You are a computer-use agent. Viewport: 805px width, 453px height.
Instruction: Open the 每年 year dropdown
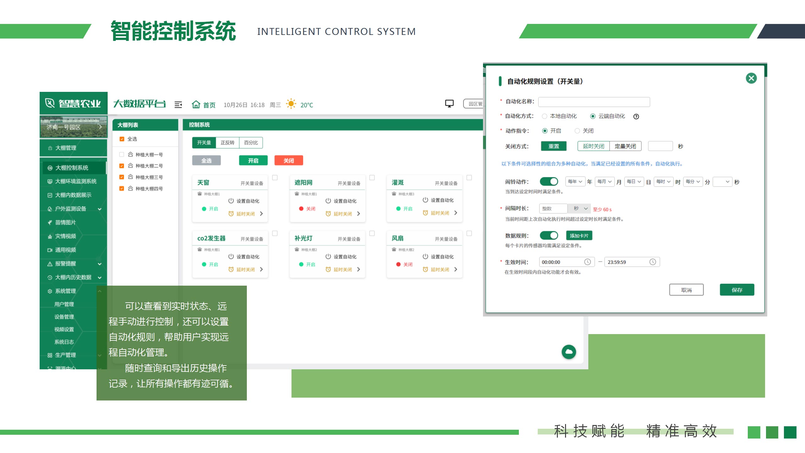tap(575, 182)
